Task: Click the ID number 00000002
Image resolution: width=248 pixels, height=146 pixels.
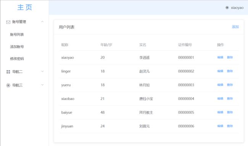Action: coord(186,71)
